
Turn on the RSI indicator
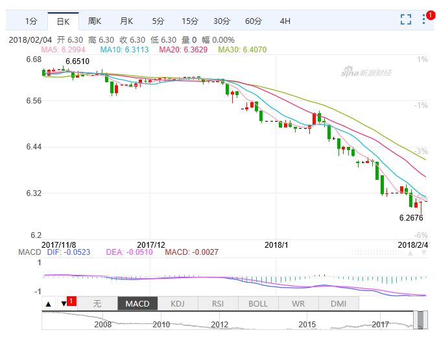coord(218,303)
